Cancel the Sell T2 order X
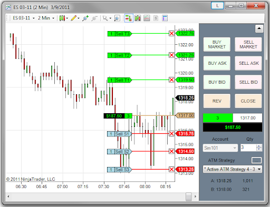The height and width of the screenshot is (207, 270). (171, 55)
